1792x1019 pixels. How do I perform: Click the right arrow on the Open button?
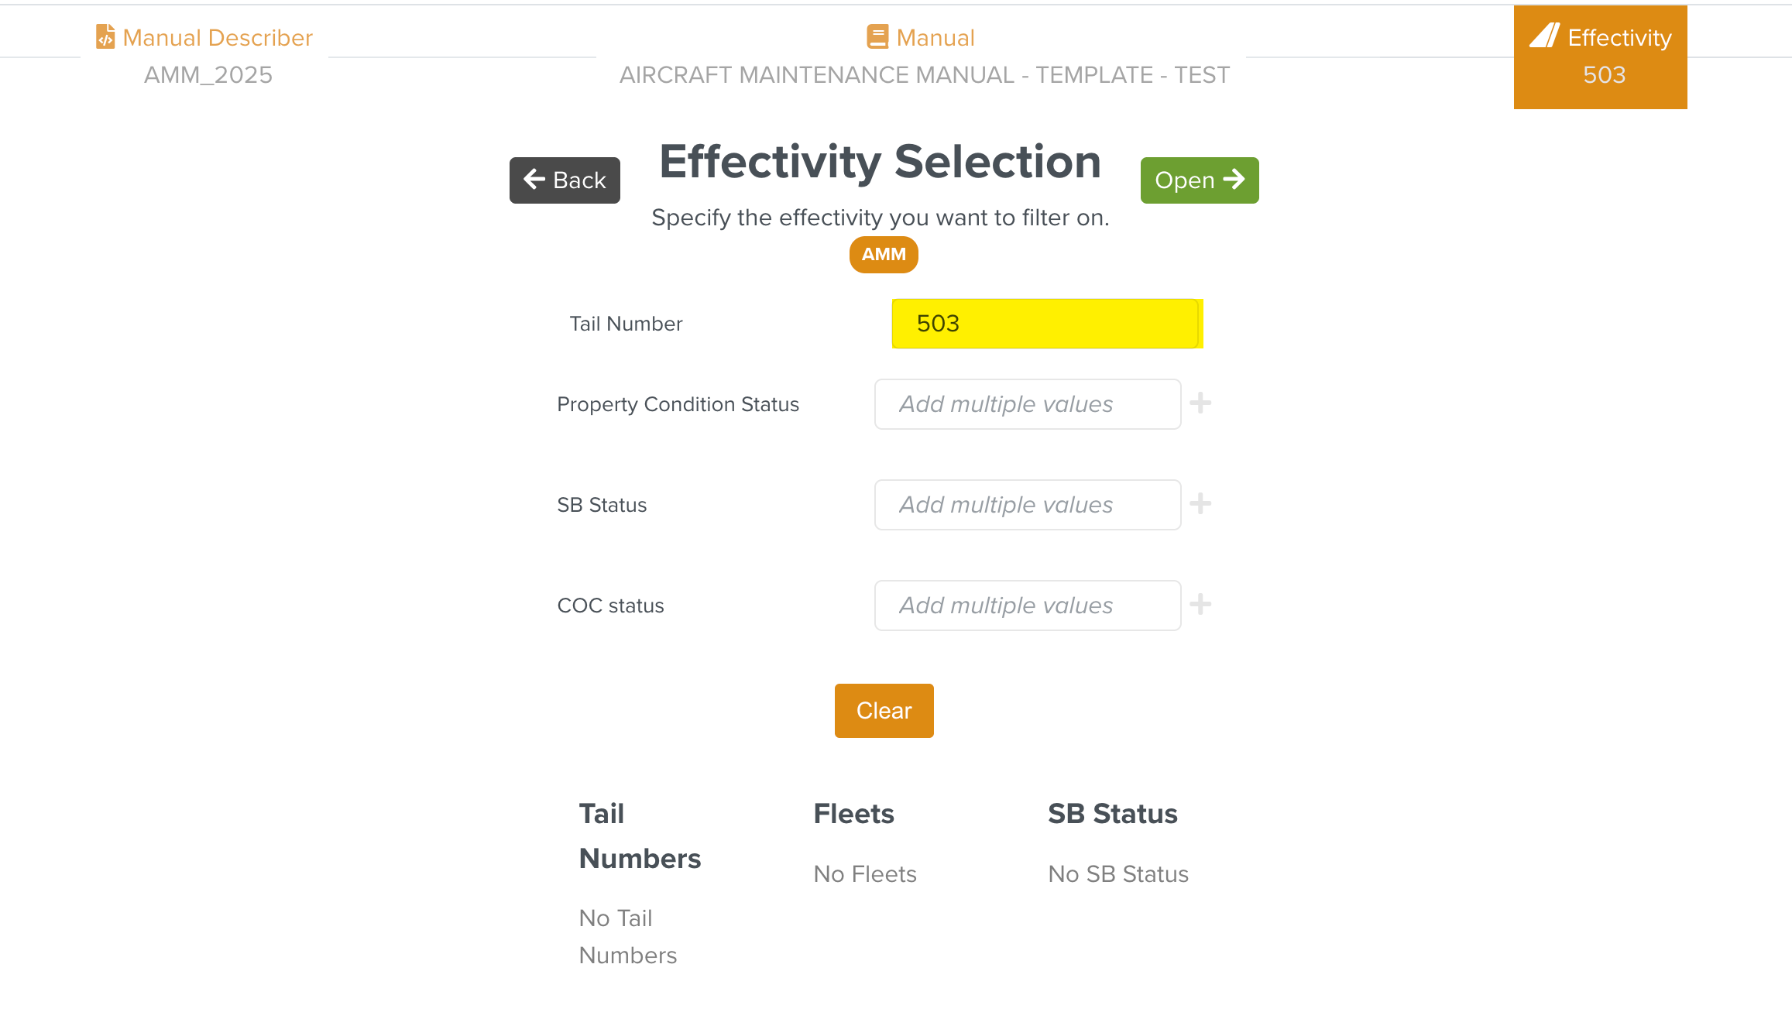click(1234, 180)
